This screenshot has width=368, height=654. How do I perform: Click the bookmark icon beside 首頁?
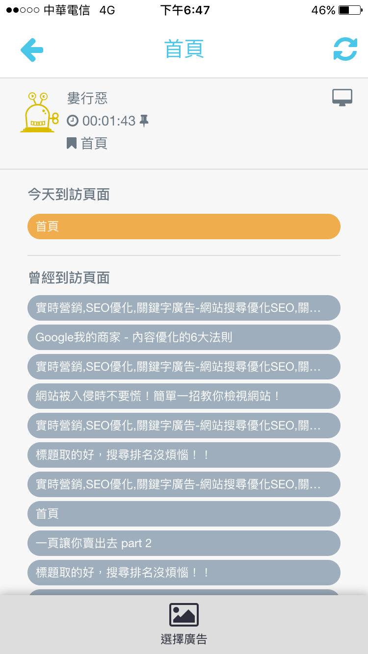pos(72,143)
